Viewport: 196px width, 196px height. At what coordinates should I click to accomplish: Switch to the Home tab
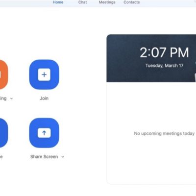tap(58, 2)
